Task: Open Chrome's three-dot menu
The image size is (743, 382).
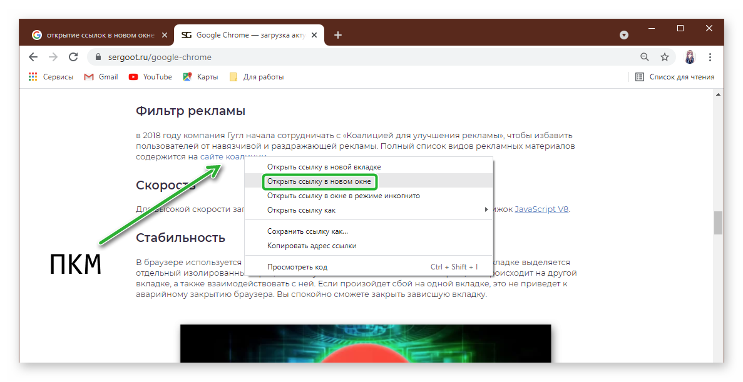Action: coord(710,57)
